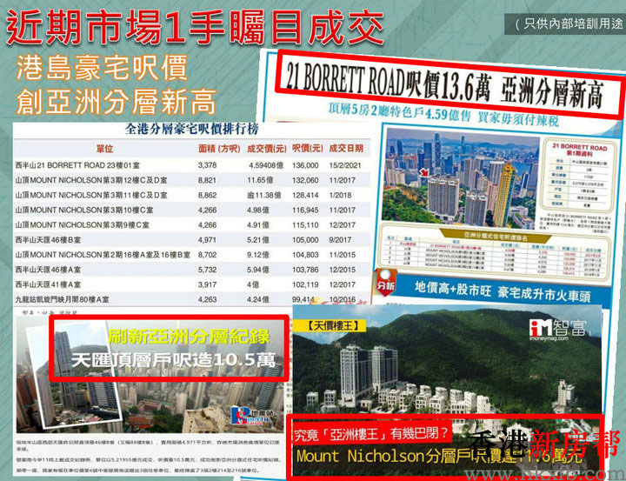Image resolution: width=626 pixels, height=481 pixels.
Task: Click the small inset tower photo
Action: click(x=76, y=376)
